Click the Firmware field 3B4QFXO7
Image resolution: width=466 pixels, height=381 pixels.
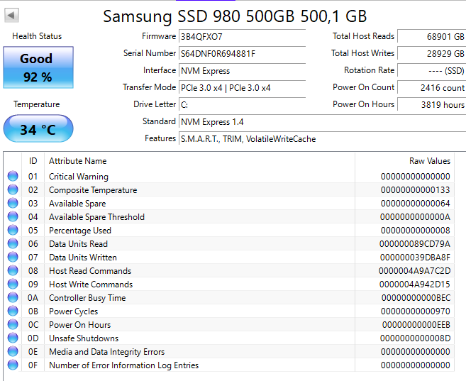[242, 37]
